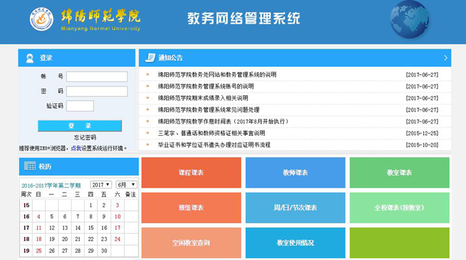Screen dimensions: 466x260
Task: Focus the 验证码 captcha field
Action: pyautogui.click(x=80, y=106)
